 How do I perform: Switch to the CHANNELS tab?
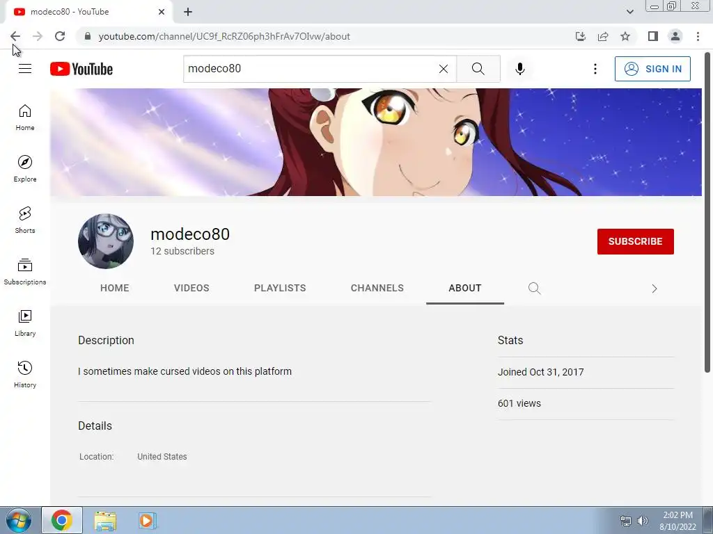pyautogui.click(x=377, y=289)
